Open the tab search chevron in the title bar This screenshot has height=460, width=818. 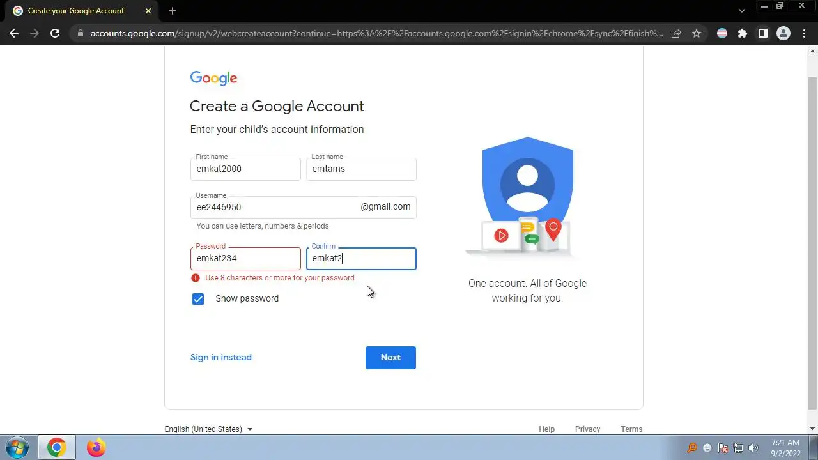pyautogui.click(x=742, y=11)
